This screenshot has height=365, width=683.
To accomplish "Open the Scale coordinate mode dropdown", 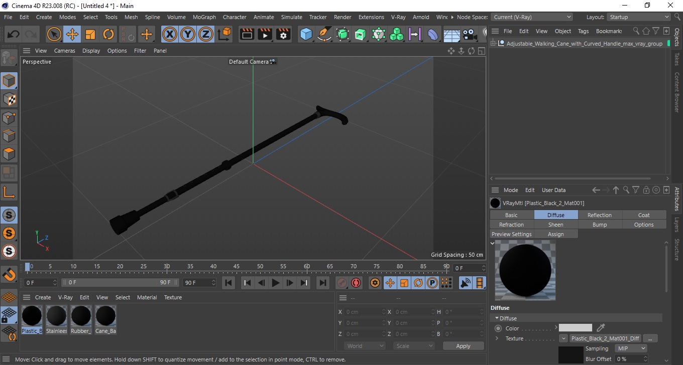I will (x=414, y=346).
